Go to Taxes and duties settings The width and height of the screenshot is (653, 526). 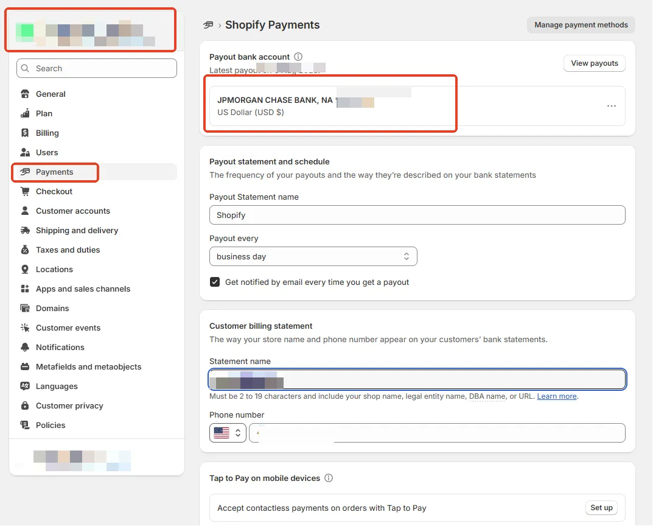tap(68, 250)
